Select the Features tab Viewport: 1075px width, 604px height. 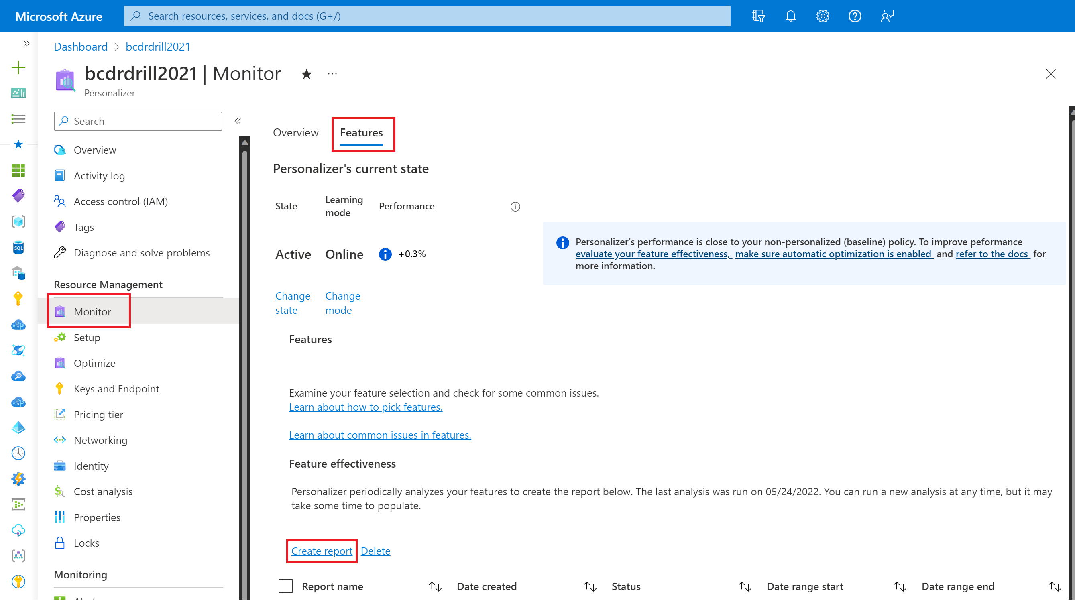(362, 132)
